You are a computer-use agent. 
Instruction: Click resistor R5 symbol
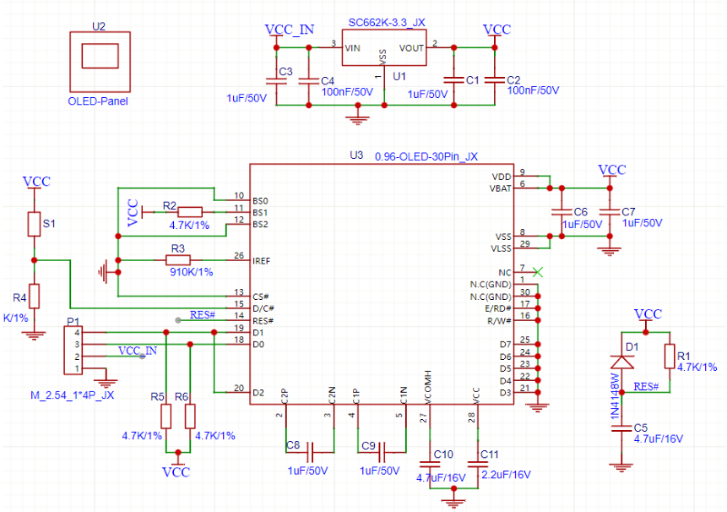165,416
